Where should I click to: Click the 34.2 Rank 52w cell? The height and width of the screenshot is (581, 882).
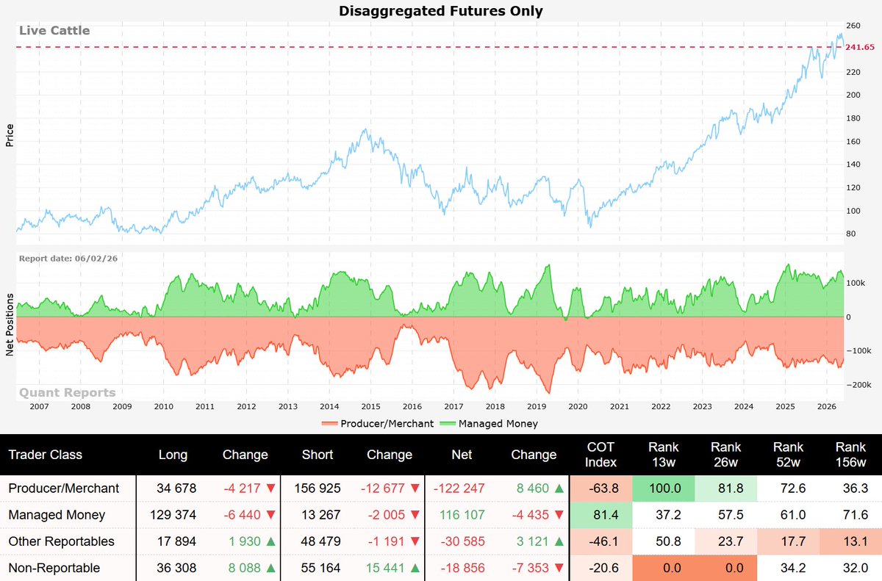click(x=790, y=568)
